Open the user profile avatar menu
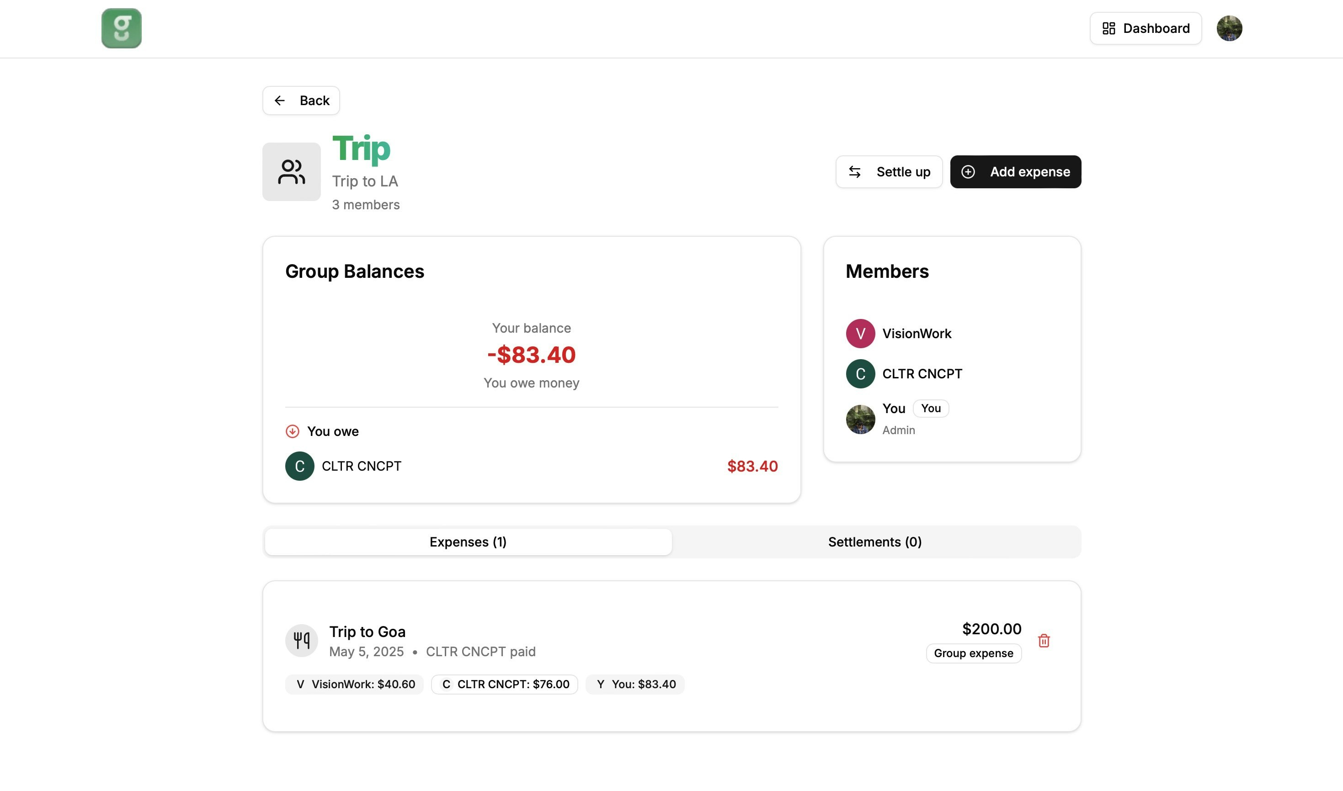 pyautogui.click(x=1229, y=28)
